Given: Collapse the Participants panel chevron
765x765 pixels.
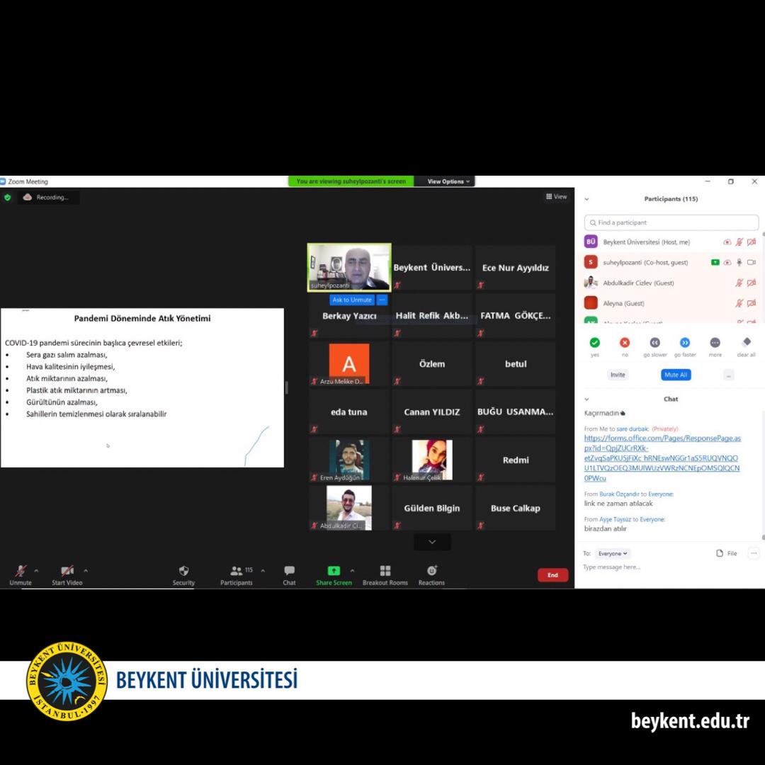Looking at the screenshot, I should tap(587, 199).
